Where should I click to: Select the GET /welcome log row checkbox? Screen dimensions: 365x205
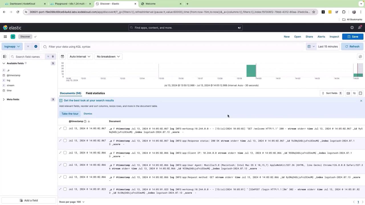(x=65, y=128)
